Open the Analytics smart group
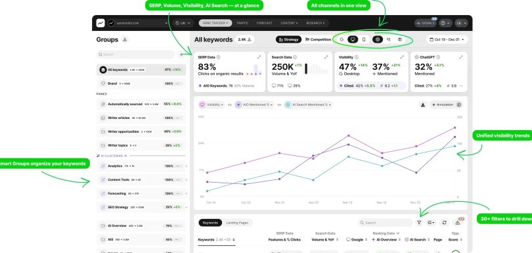The height and width of the screenshot is (253, 532). pyautogui.click(x=141, y=166)
